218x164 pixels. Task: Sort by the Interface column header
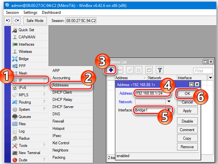click(x=192, y=78)
